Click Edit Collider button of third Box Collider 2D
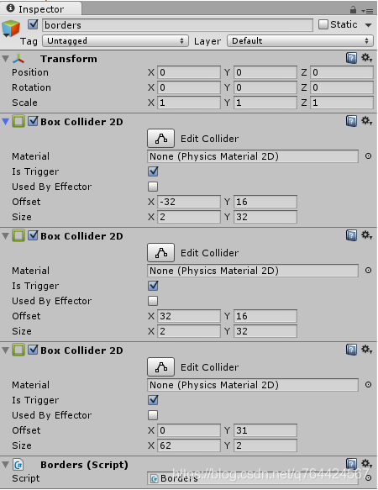Viewport: 378px width, 490px height. coord(160,367)
